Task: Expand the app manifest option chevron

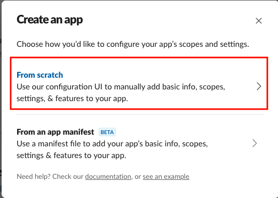Action: (255, 143)
